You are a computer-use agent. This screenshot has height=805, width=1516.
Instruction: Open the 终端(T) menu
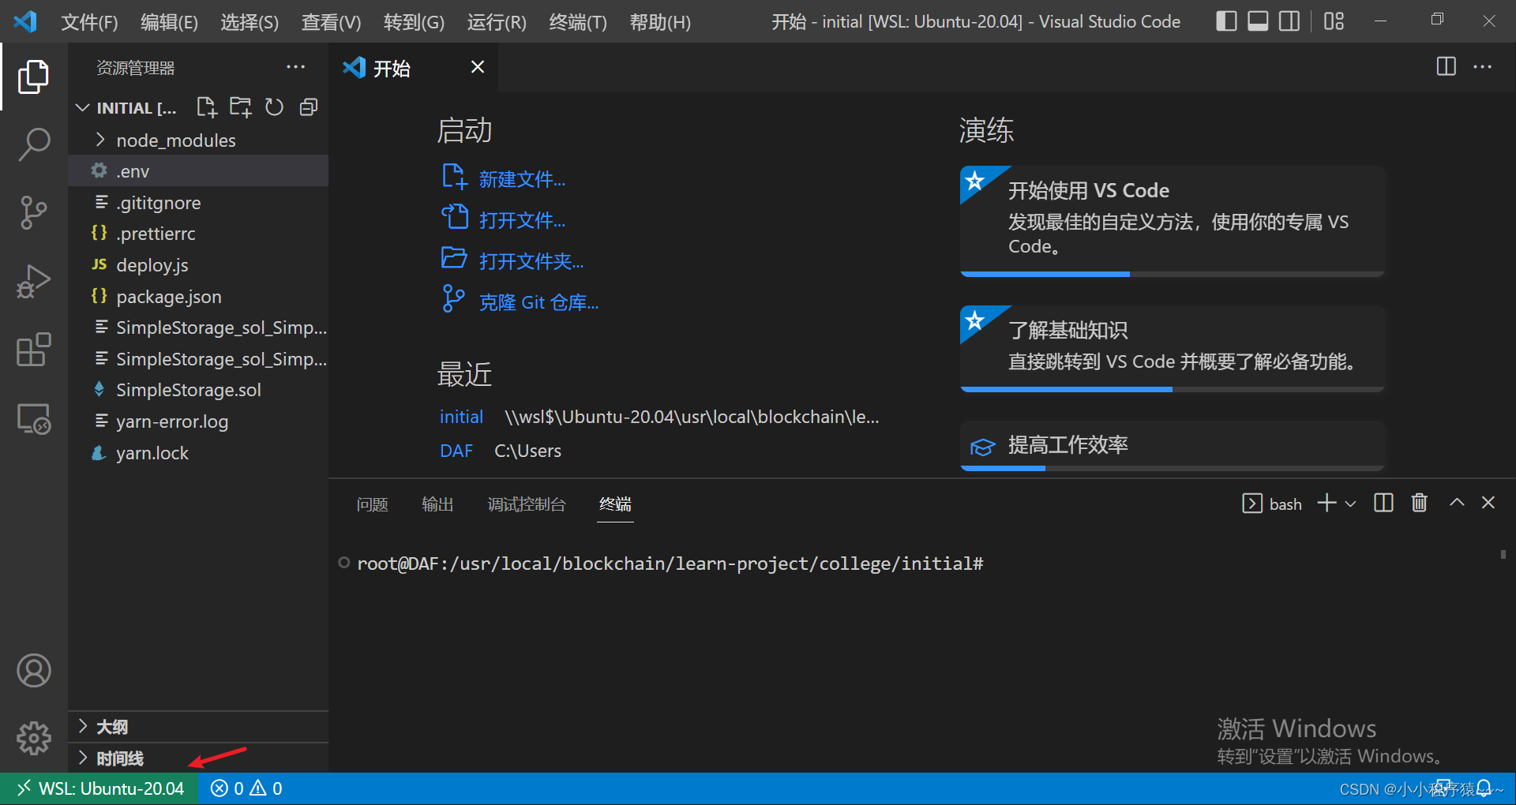pos(578,22)
